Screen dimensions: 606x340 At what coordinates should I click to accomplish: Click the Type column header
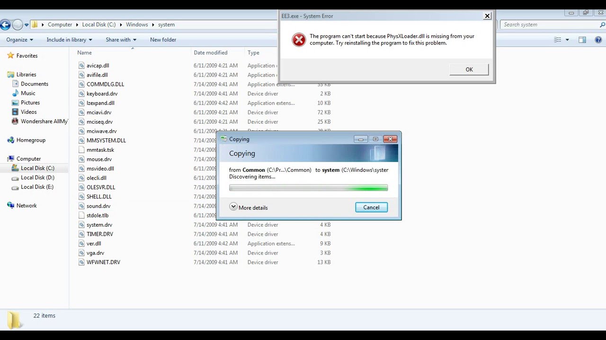[x=253, y=52]
